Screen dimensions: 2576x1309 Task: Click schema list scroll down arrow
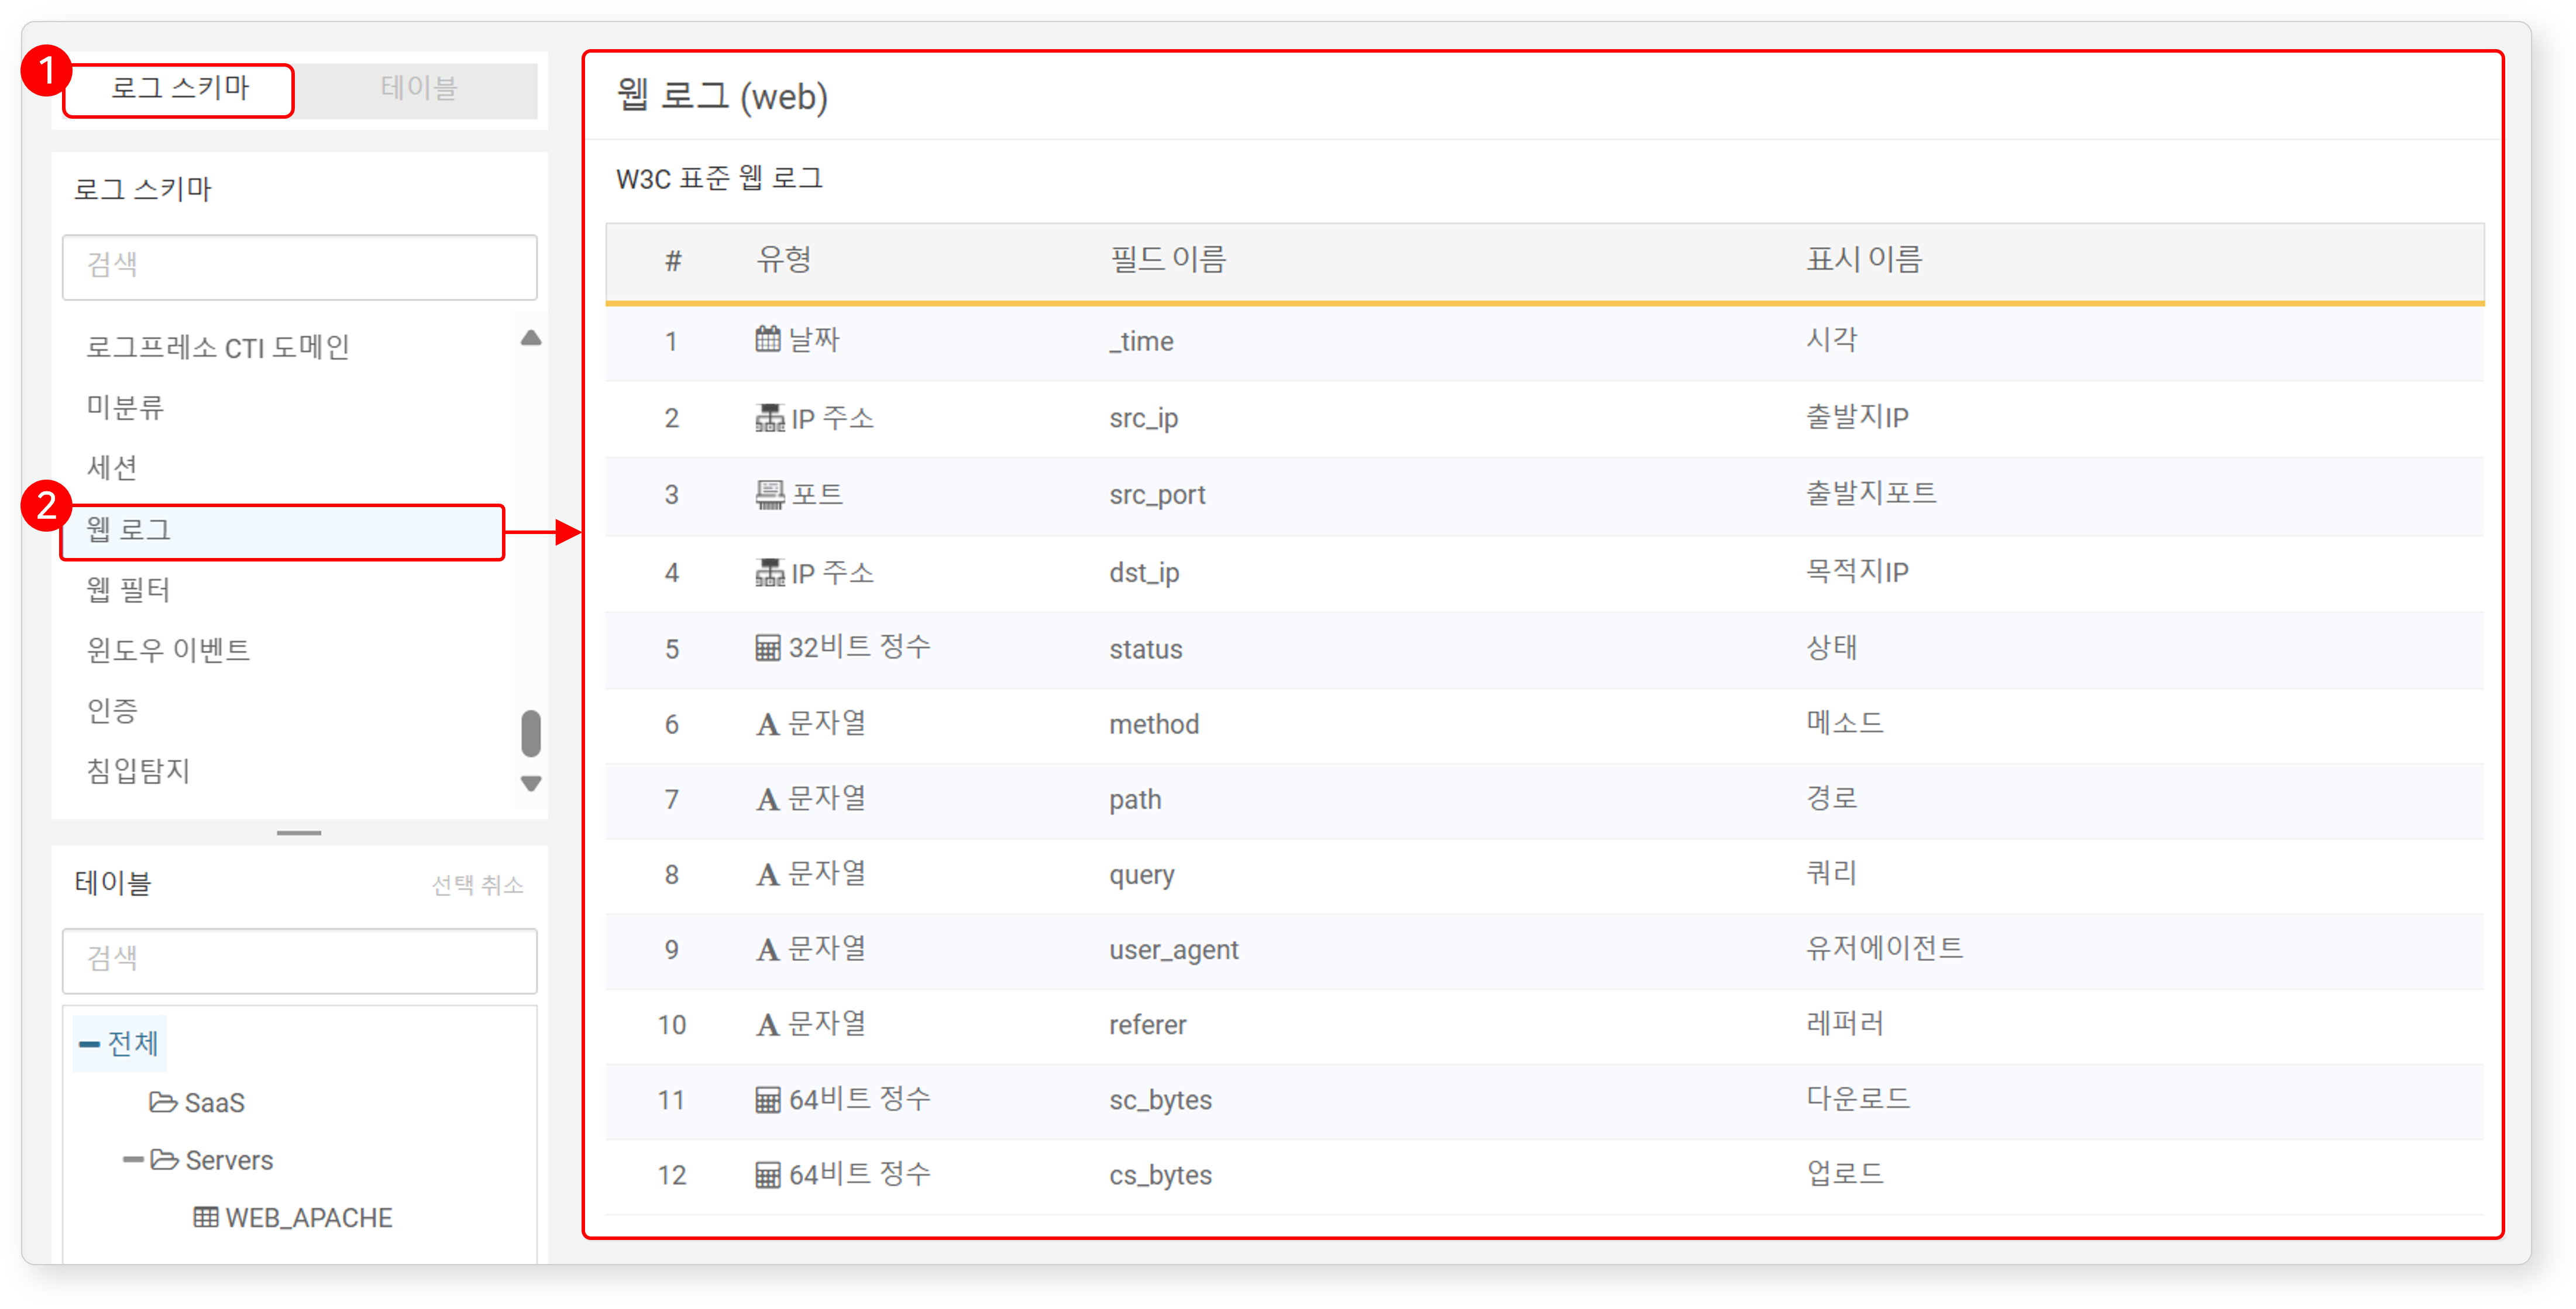point(531,783)
